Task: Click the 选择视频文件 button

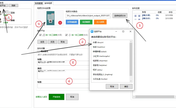Action: tap(120, 16)
